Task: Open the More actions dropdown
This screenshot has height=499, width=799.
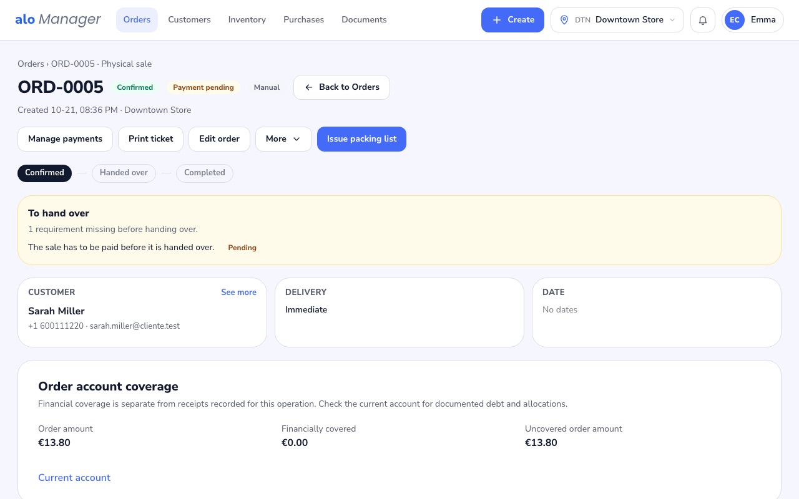Action: click(283, 139)
